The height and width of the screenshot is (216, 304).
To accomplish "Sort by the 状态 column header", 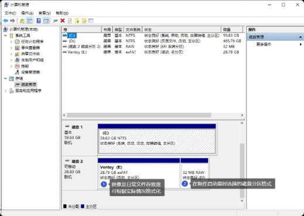I will pyautogui.click(x=182, y=30).
